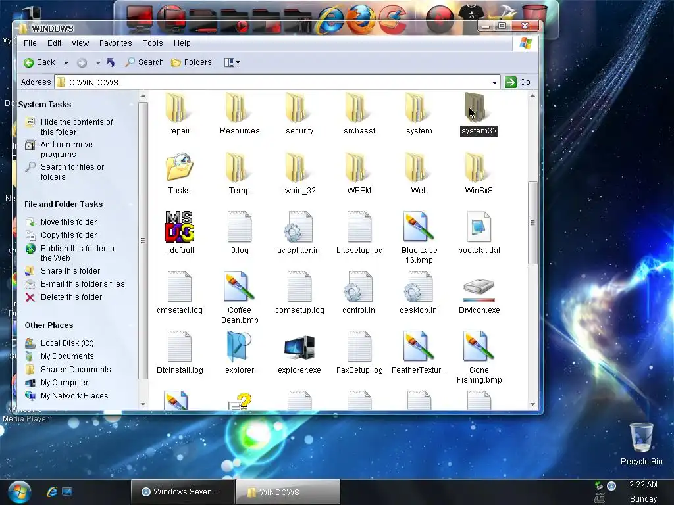
Task: Select the explorer magnifier file icon
Action: pyautogui.click(x=240, y=346)
